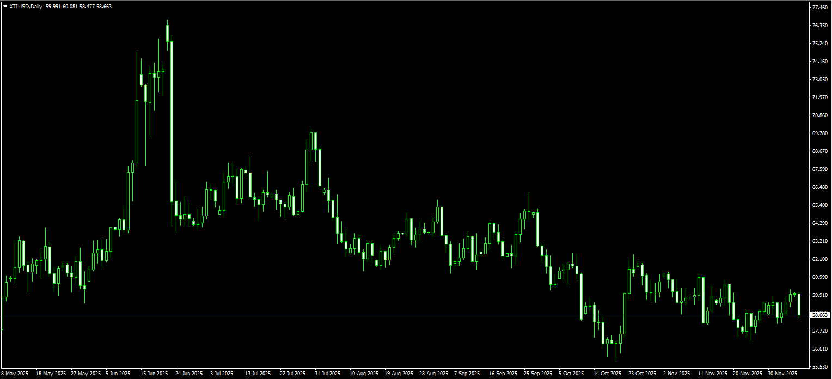
Task: Click the 8 May 2025 date label
Action: pyautogui.click(x=15, y=374)
